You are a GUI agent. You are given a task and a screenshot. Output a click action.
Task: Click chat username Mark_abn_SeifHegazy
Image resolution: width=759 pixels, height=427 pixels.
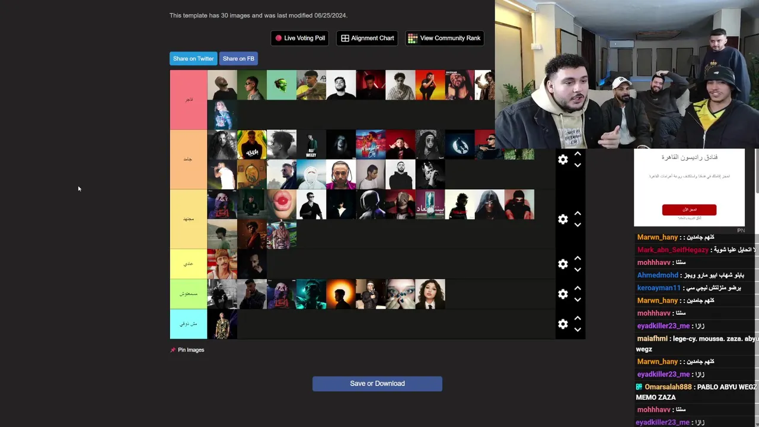(x=672, y=250)
